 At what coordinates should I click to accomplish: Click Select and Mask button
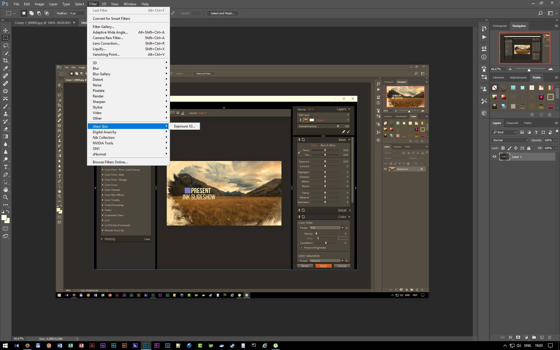click(223, 13)
